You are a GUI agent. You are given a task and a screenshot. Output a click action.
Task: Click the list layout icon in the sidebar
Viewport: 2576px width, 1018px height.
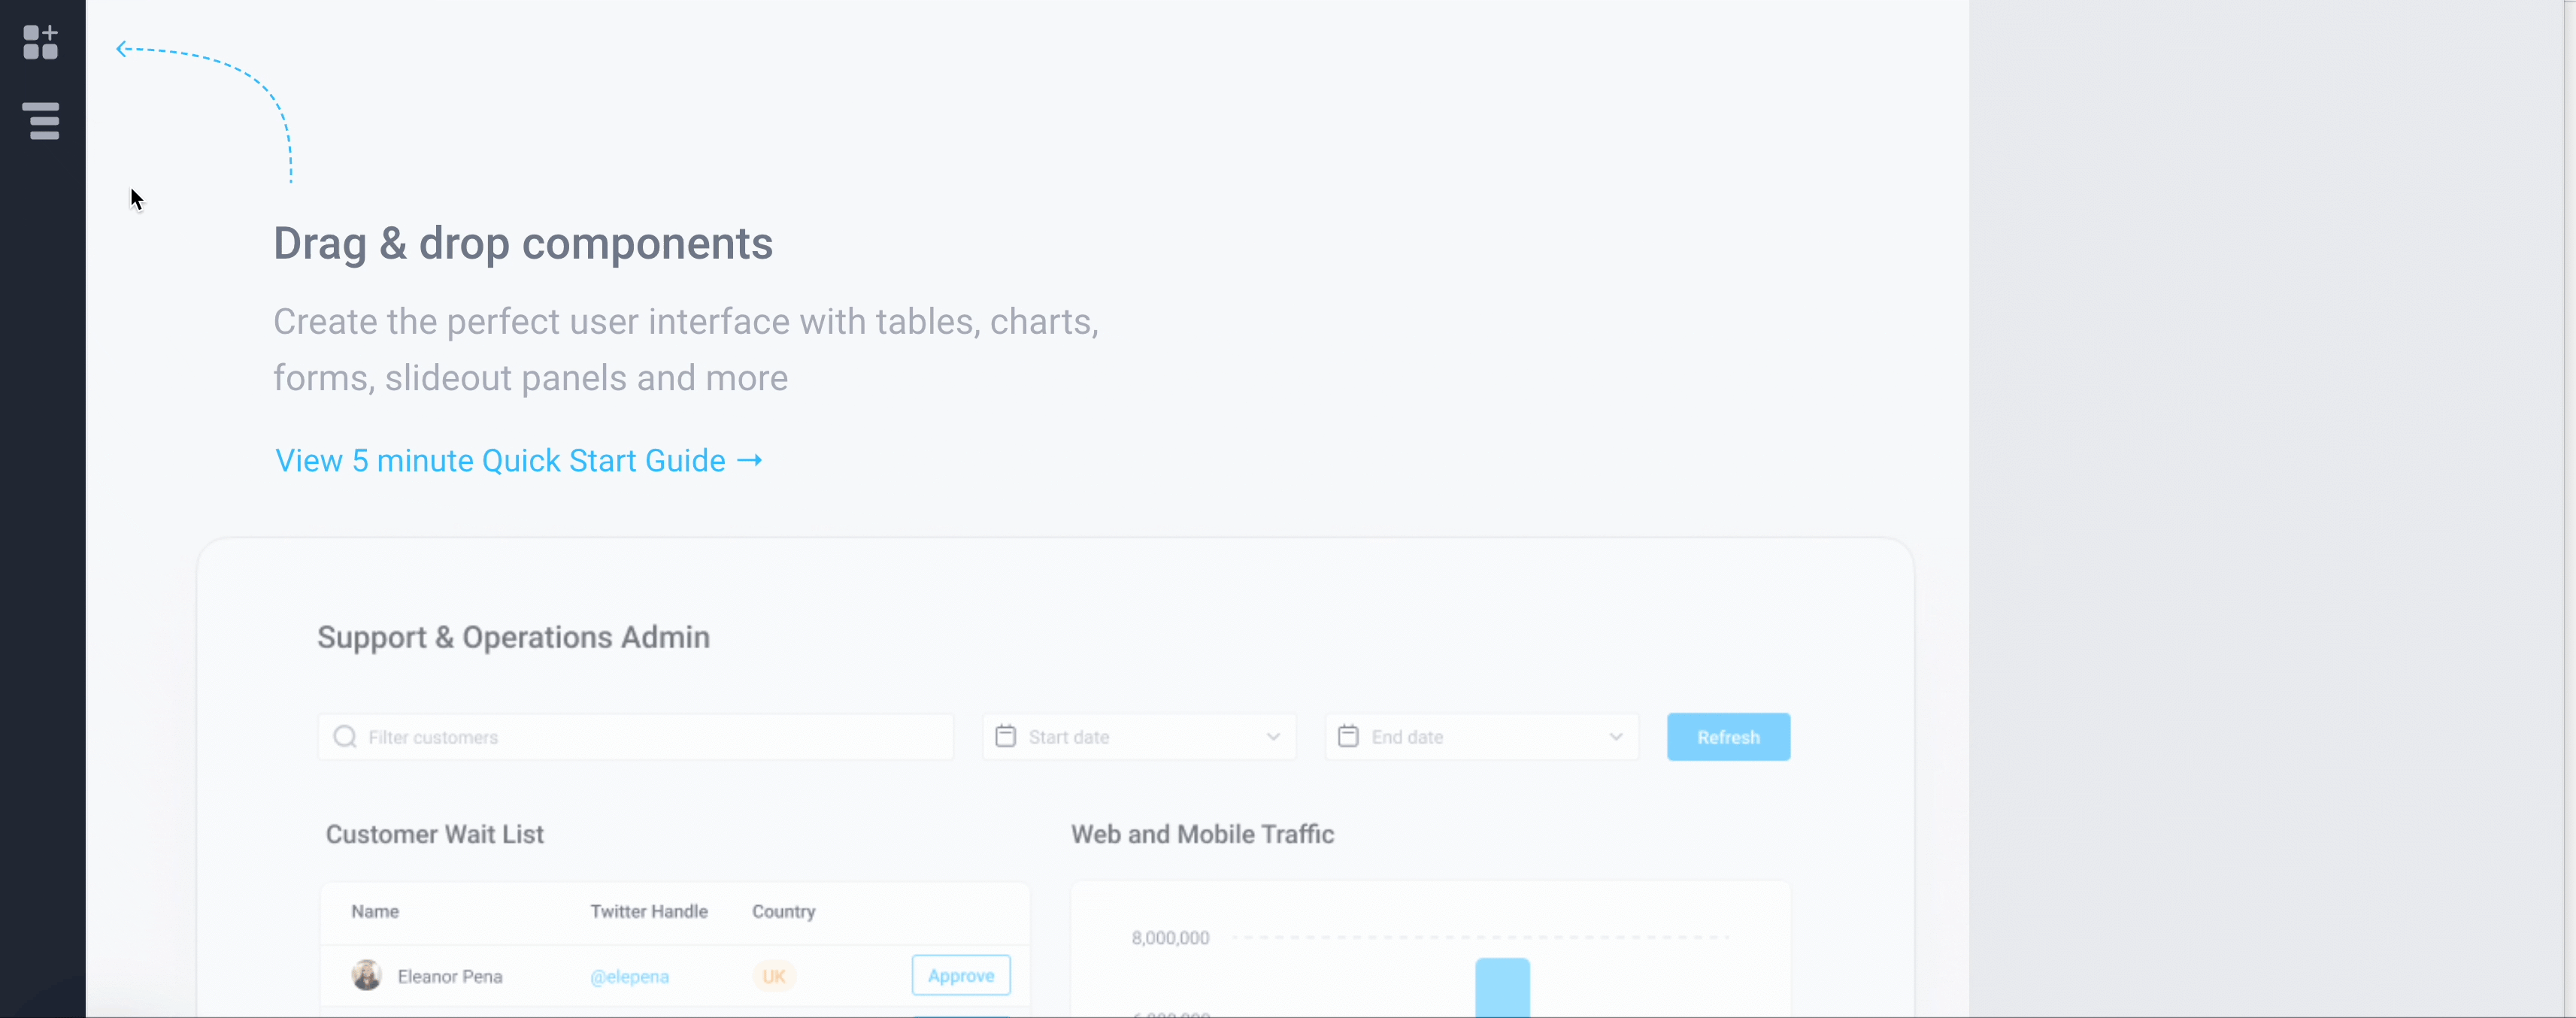[41, 121]
